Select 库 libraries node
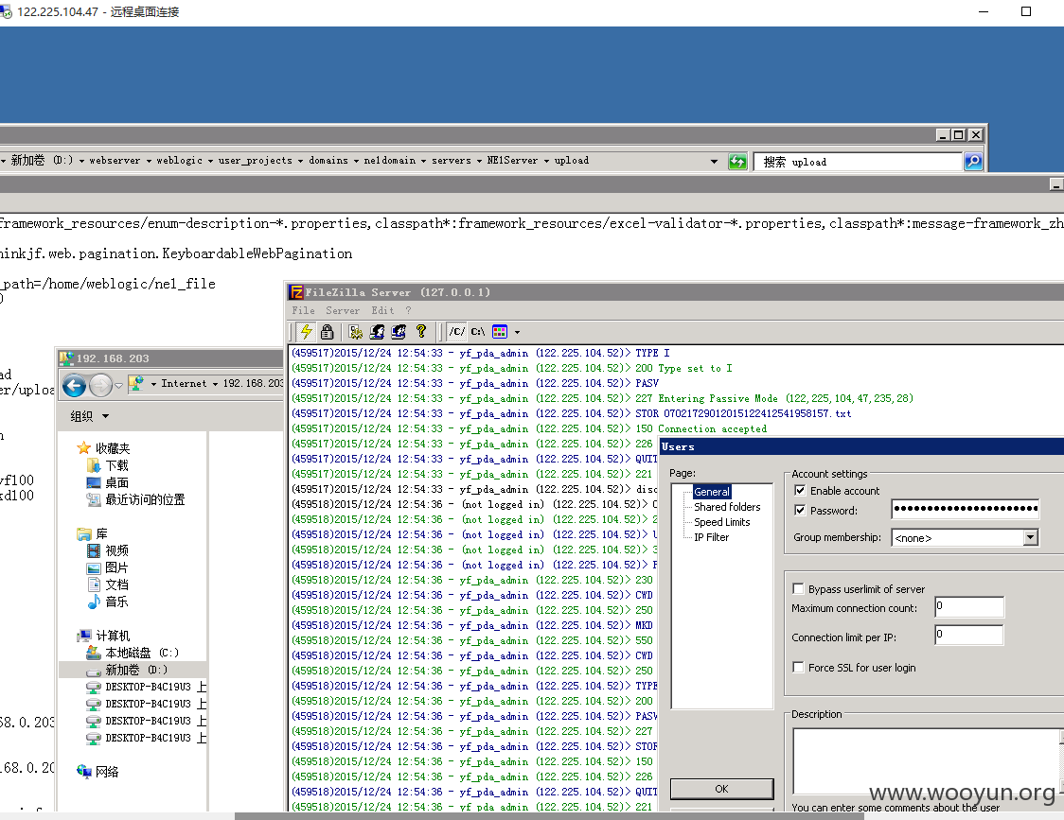Image resolution: width=1064 pixels, height=820 pixels. [92, 533]
